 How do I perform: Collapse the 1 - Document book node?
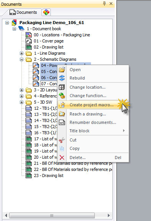14,29
